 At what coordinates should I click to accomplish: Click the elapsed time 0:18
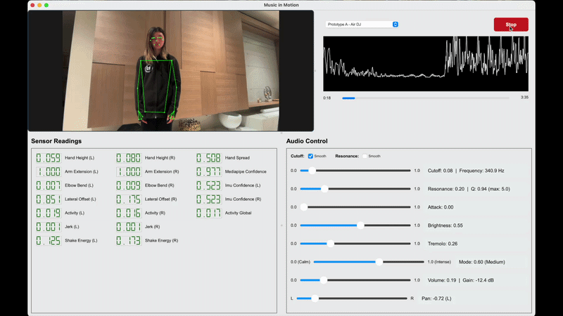(327, 98)
